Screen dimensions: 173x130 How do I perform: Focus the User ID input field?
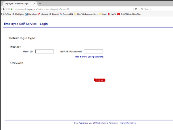click(44, 51)
